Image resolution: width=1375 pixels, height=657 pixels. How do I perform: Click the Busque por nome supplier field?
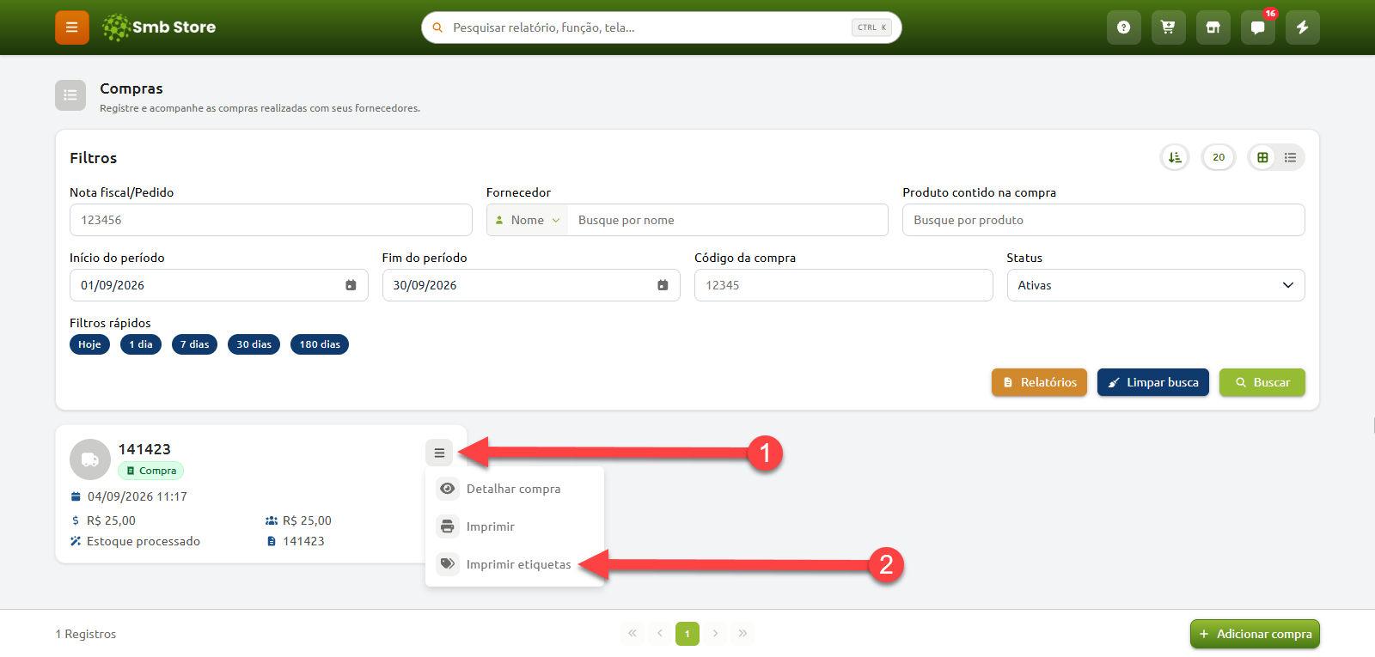click(x=728, y=220)
